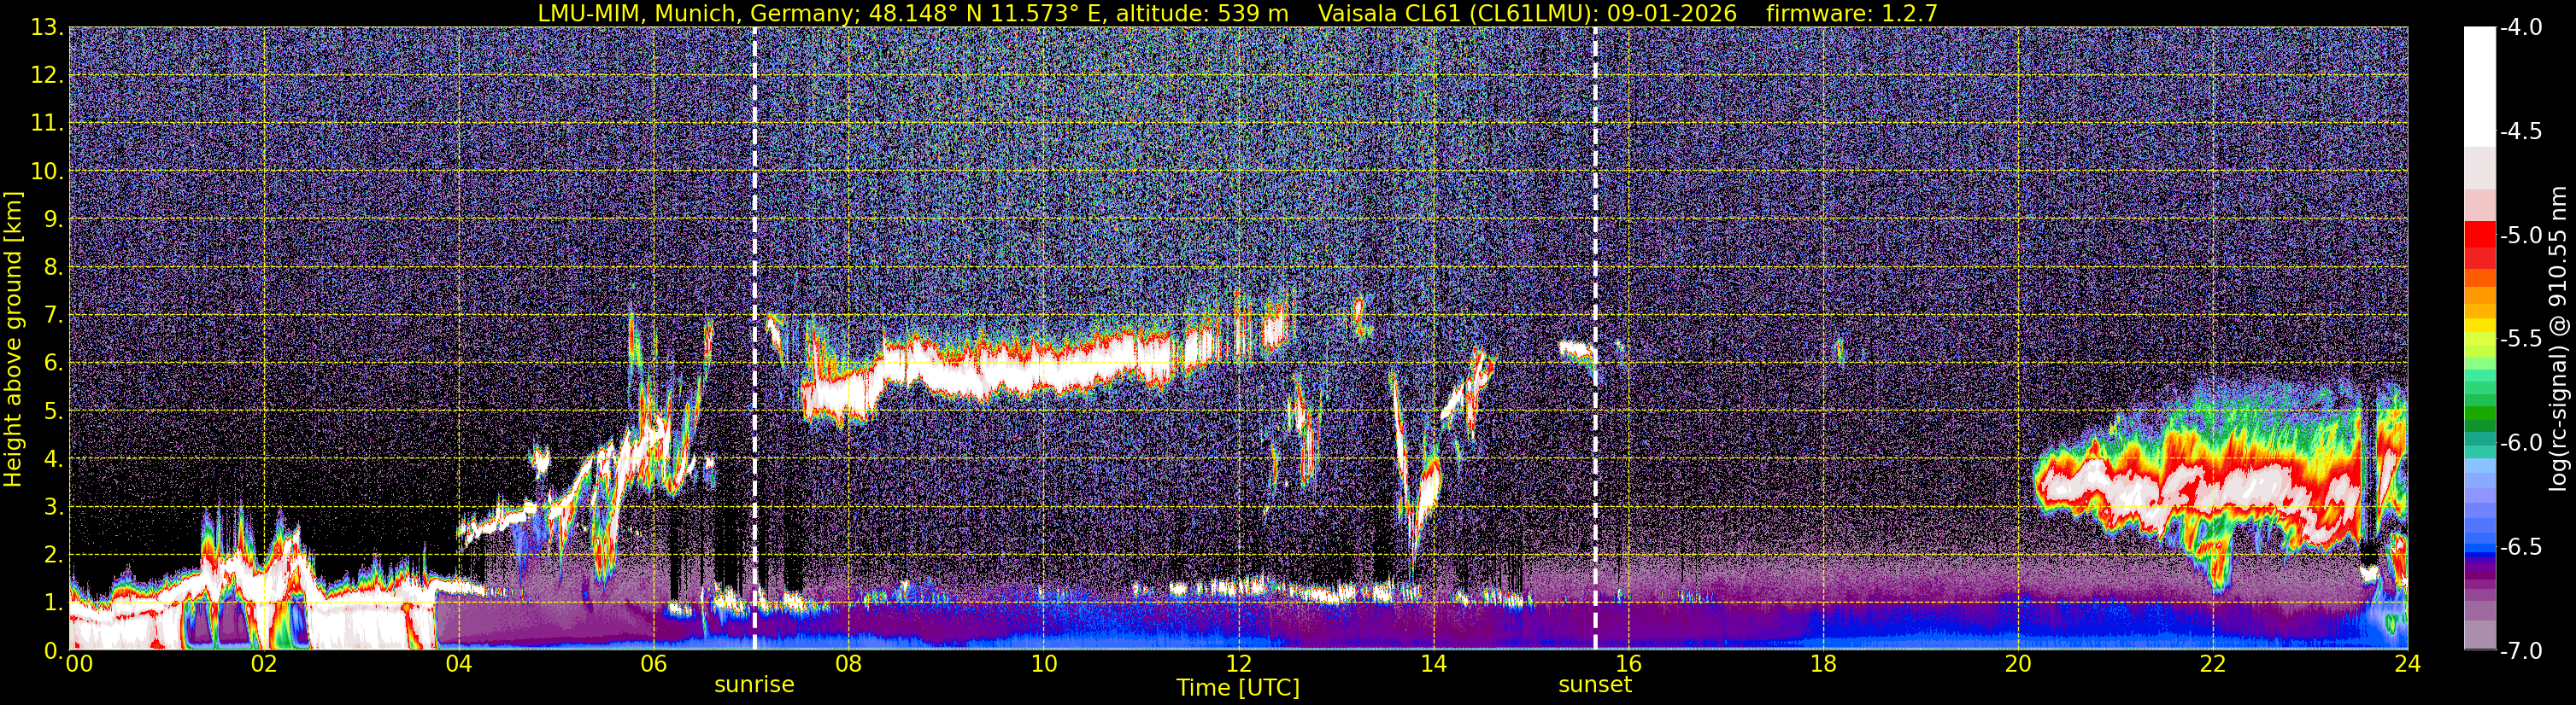Click the "6." tick on the height axis
The image size is (2576, 705).
coord(53,364)
